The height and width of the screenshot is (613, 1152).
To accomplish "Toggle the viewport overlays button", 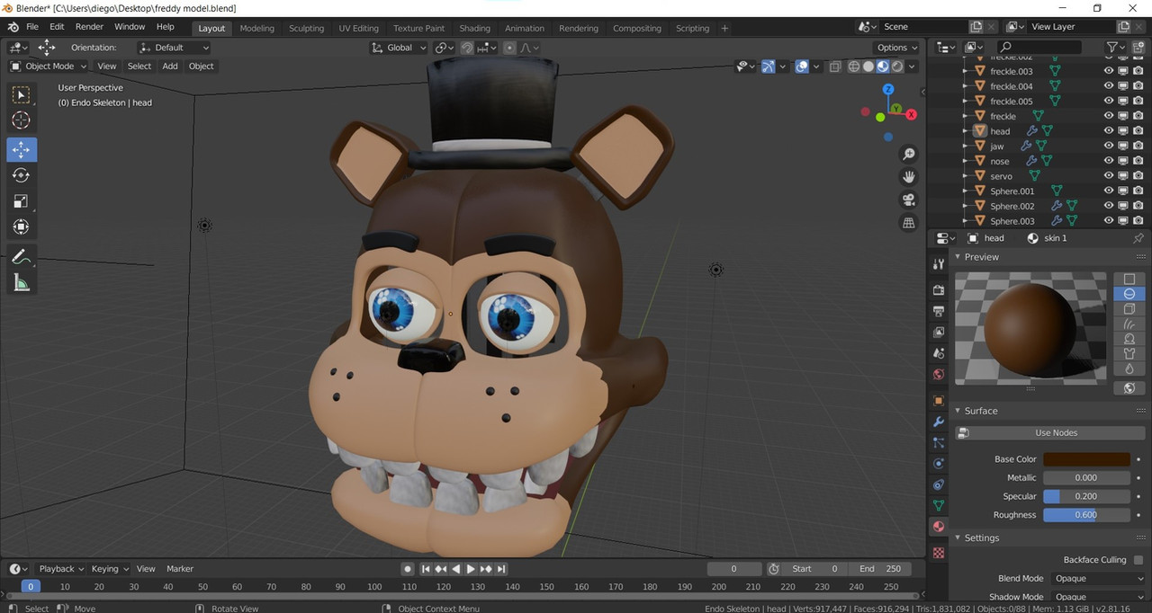I will tap(802, 67).
